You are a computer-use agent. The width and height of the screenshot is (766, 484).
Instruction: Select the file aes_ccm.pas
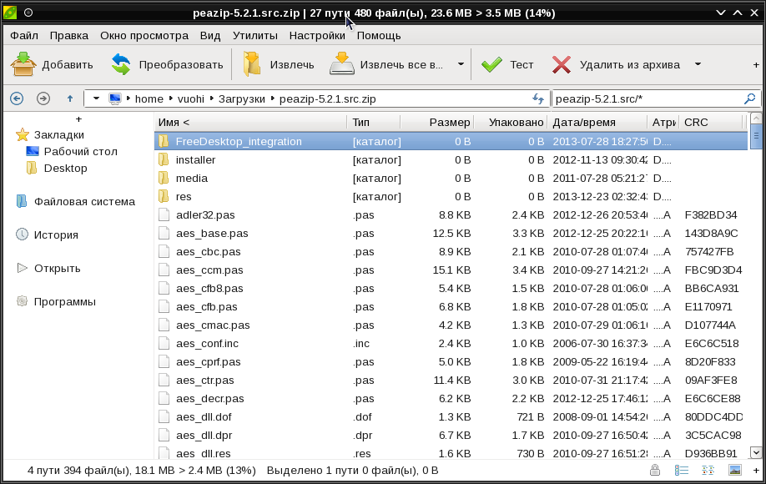[451, 270]
